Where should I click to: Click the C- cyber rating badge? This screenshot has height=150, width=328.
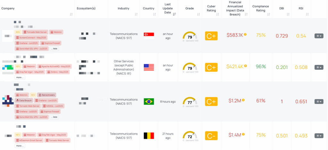click(211, 136)
